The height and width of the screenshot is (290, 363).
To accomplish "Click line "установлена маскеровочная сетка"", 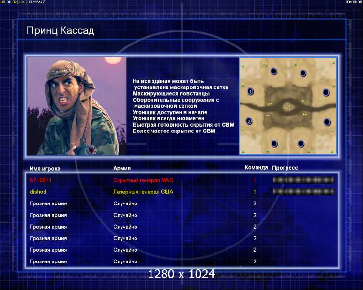I will (x=181, y=87).
